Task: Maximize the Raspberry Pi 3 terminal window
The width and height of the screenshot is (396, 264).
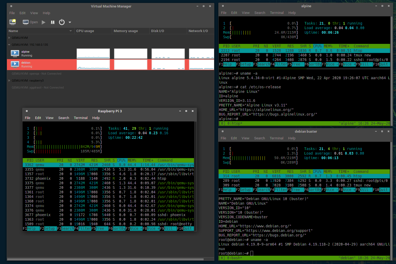Action: tap(186, 111)
